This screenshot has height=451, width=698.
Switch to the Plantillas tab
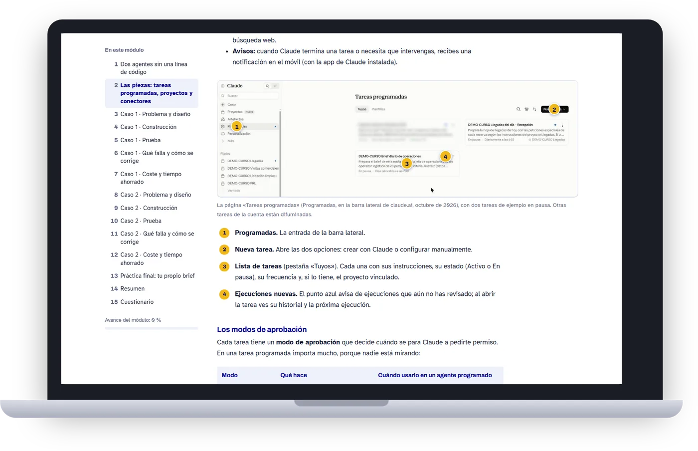point(378,109)
